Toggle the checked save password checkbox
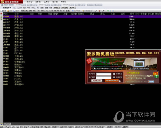Screen dimensions: 161x128 tap(114, 77)
